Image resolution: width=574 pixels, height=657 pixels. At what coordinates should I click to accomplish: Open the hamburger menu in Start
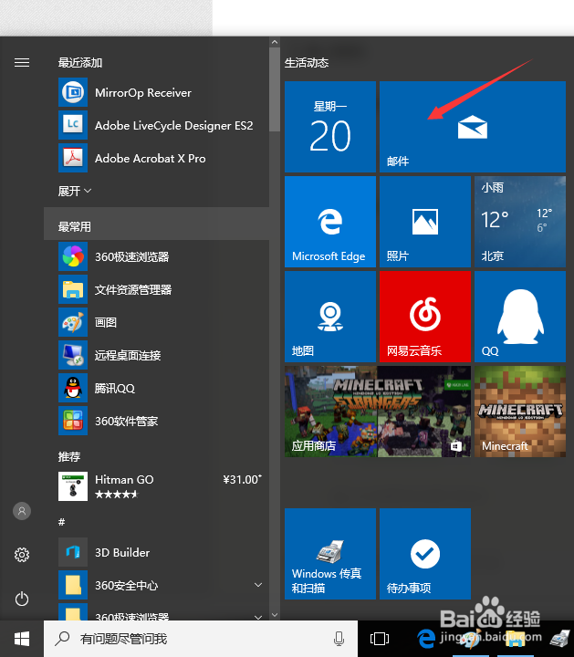tap(22, 63)
